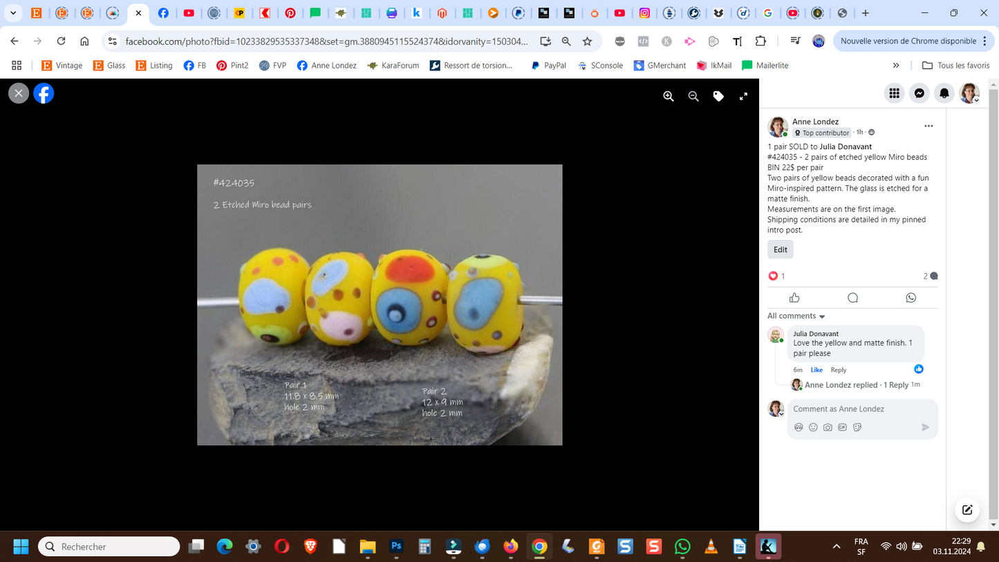Open a new Chrome tab
Image resolution: width=999 pixels, height=562 pixels.
coord(866,13)
